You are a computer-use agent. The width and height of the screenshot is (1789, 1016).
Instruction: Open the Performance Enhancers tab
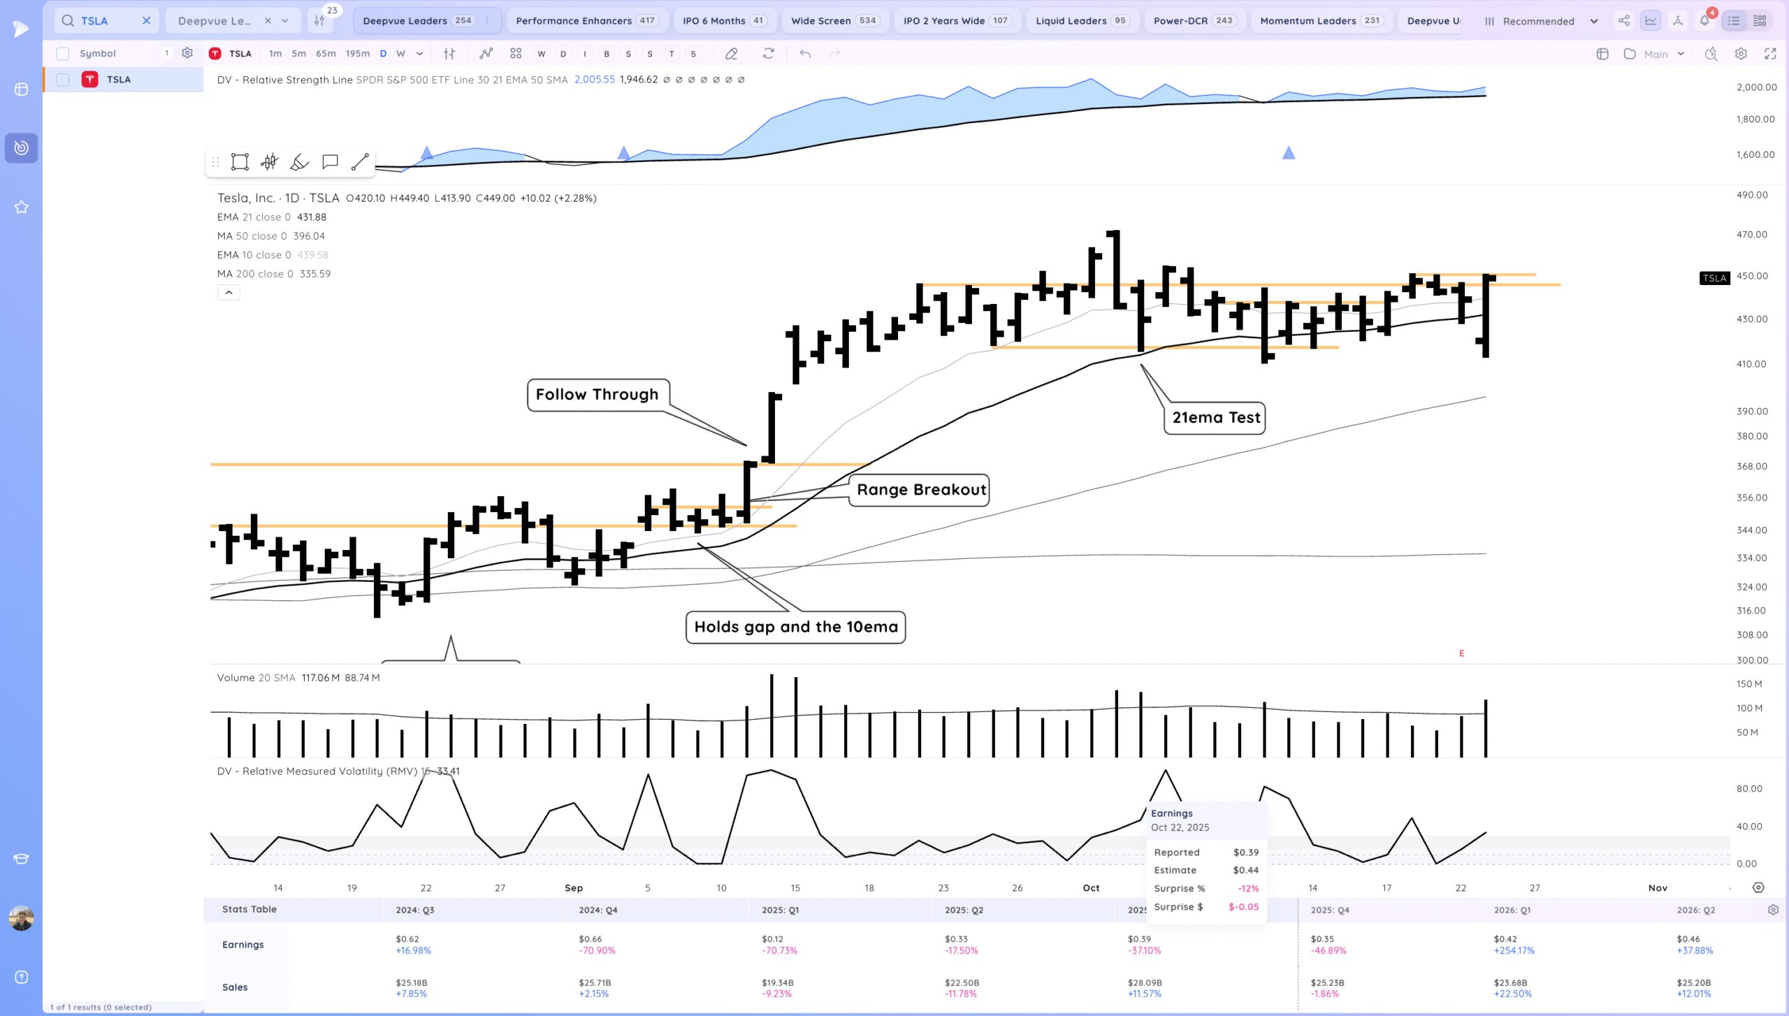pyautogui.click(x=586, y=21)
